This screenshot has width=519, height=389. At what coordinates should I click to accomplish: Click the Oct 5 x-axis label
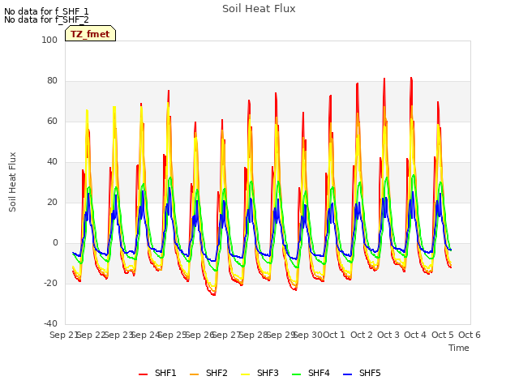click(x=443, y=335)
